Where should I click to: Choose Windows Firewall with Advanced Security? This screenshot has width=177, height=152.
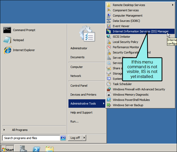(140, 89)
